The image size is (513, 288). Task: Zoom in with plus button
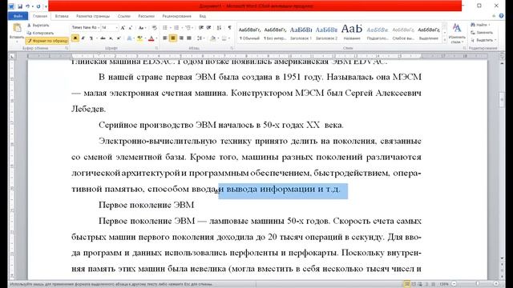pos(496,284)
